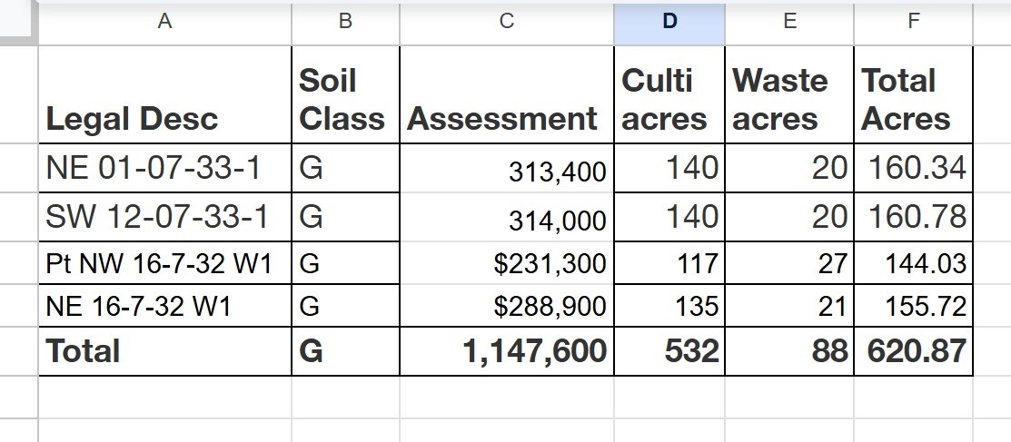Viewport: 1011px width, 442px height.
Task: Select the column F header
Action: click(913, 23)
